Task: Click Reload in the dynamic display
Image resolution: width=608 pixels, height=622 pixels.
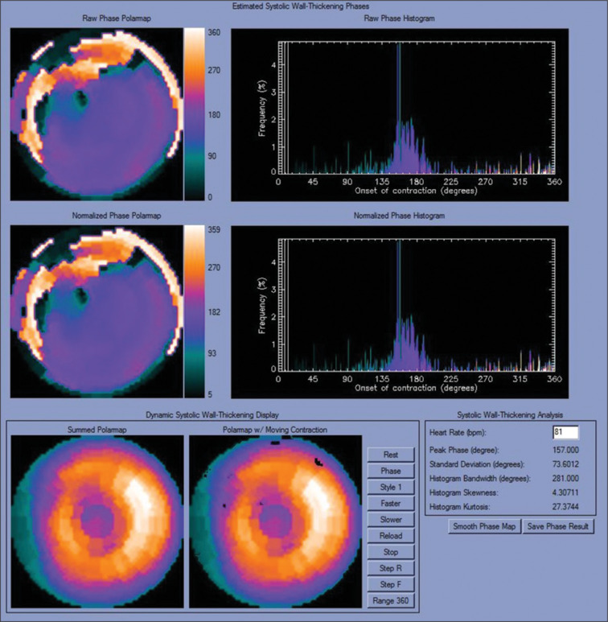Action: click(391, 536)
